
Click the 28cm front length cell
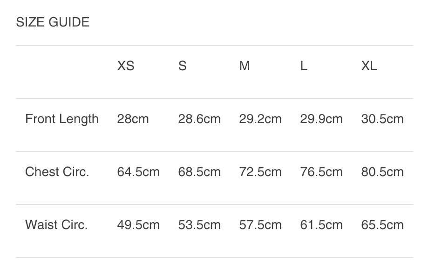click(133, 119)
